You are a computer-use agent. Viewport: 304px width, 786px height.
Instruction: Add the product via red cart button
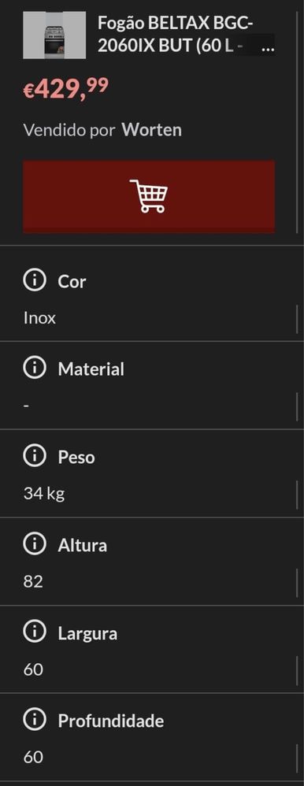coord(149,197)
